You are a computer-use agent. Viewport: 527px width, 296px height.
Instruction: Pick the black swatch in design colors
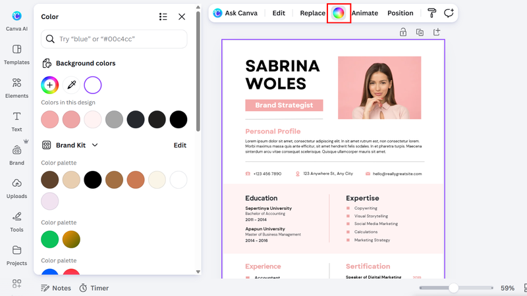(179, 120)
